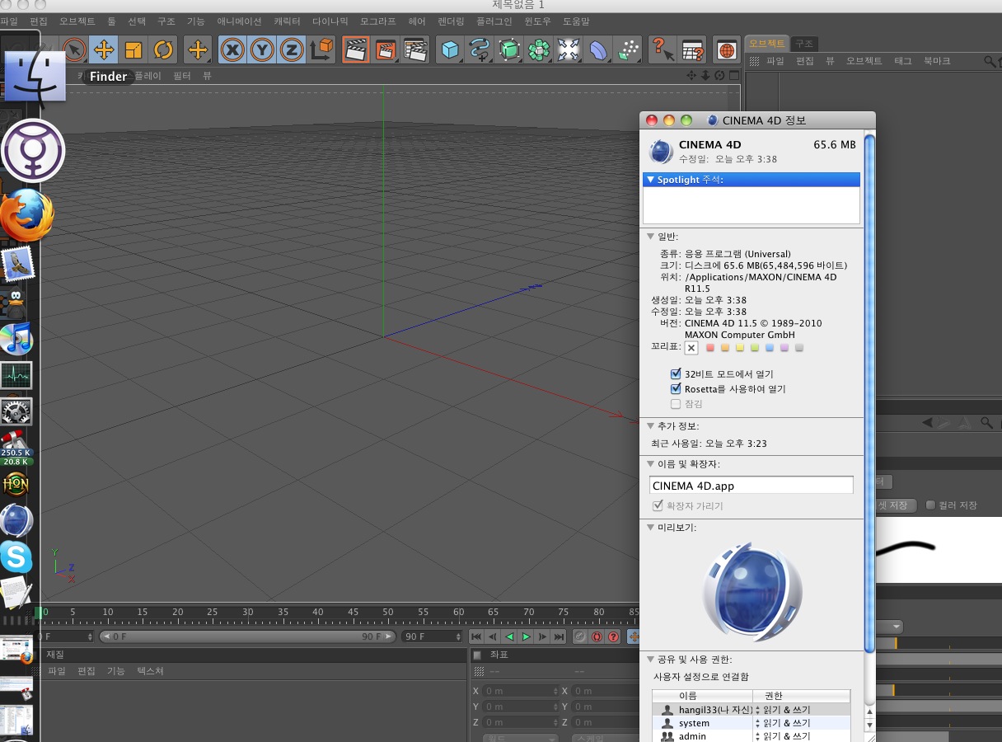
Task: Collapse the 추가 정보 section
Action: [x=651, y=426]
